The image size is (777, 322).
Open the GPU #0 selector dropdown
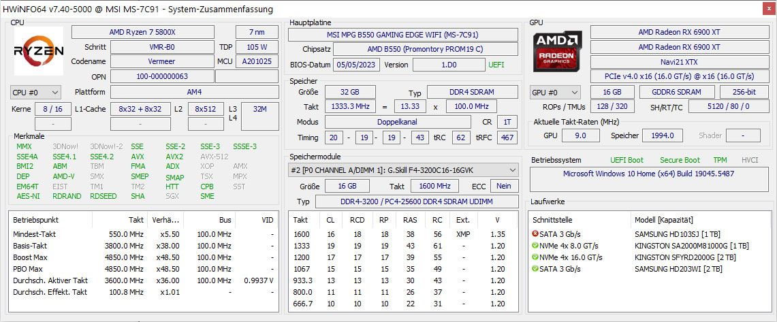pos(555,92)
